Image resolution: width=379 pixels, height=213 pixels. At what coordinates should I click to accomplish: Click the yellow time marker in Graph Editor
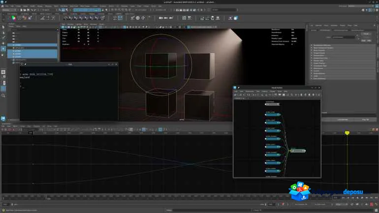point(347,133)
